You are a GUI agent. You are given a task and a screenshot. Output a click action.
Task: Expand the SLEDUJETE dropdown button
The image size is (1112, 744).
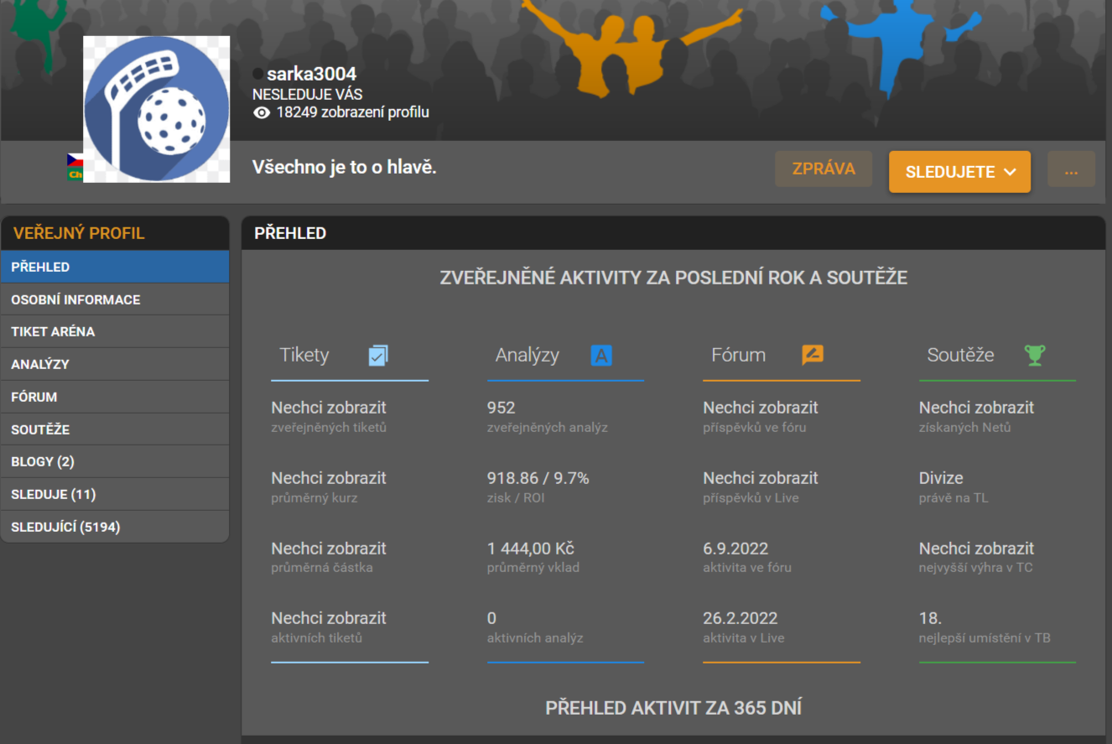(959, 172)
